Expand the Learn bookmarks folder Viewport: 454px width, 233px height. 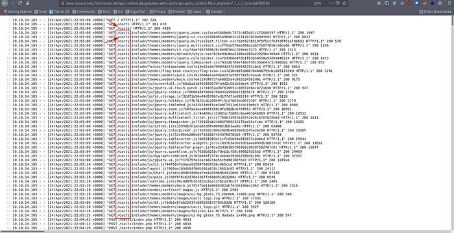[x=195, y=12]
